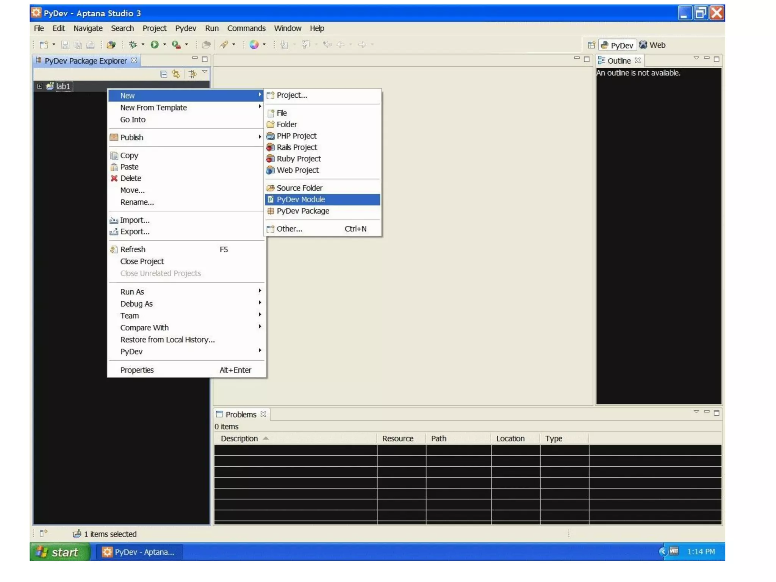Expand the lab1 project tree node
Viewport: 776px width, 582px height.
pyautogui.click(x=40, y=86)
